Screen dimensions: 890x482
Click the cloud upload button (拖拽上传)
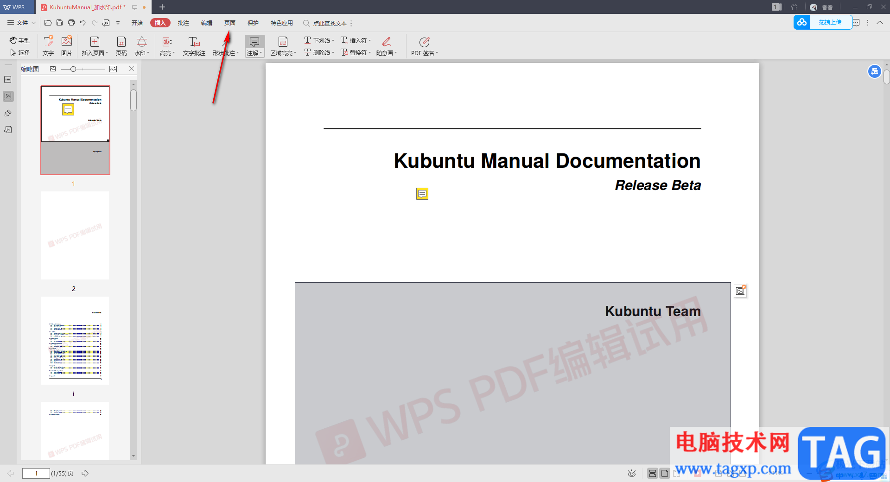click(x=823, y=22)
